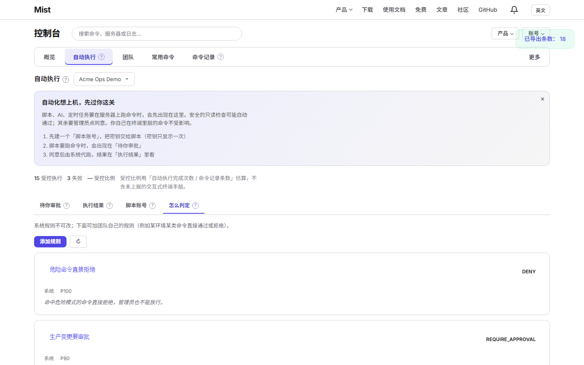This screenshot has width=584, height=365.
Task: Click the Mist logo
Action: (x=43, y=10)
